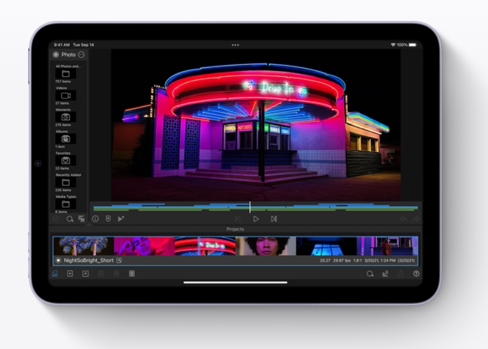Click the add new project icon
This screenshot has width=488, height=349.
click(x=70, y=273)
